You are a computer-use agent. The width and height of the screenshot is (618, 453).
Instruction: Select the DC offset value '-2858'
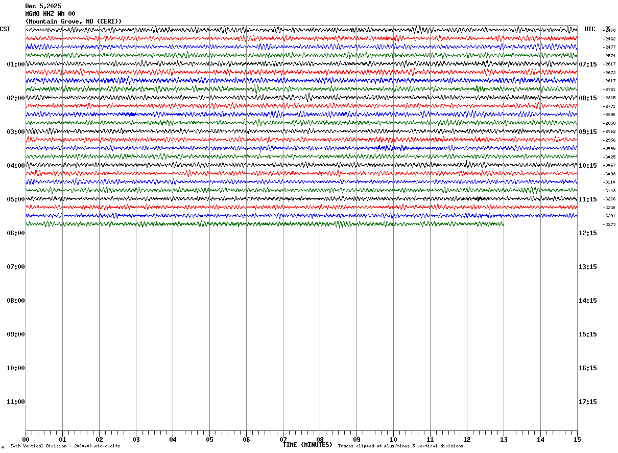click(x=609, y=123)
